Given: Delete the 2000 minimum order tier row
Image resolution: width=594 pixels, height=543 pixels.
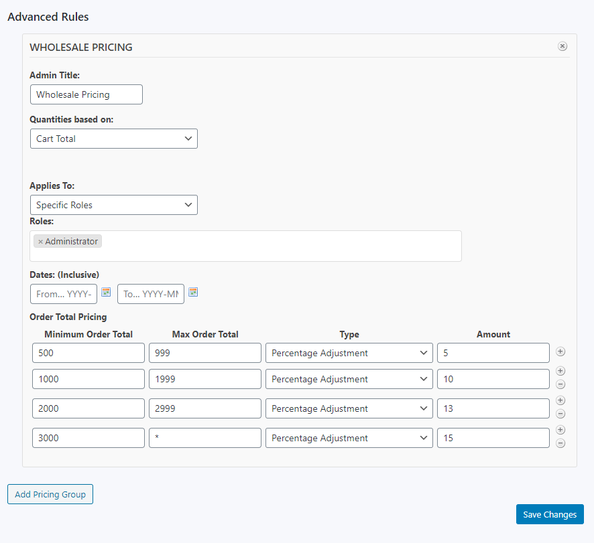Looking at the screenshot, I should [561, 414].
